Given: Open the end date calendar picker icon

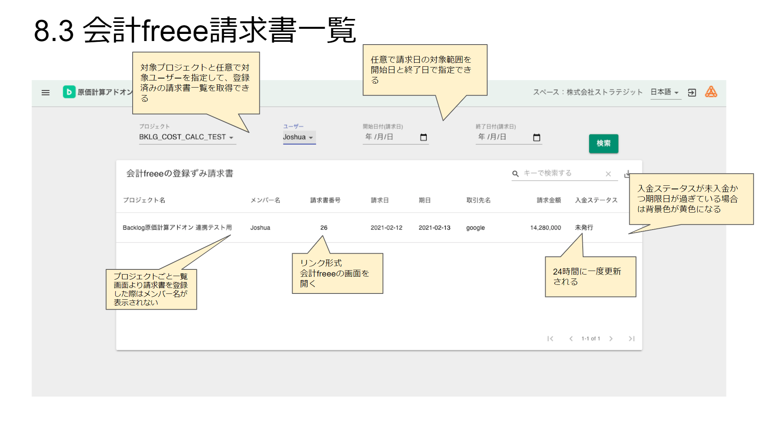Looking at the screenshot, I should 537,137.
